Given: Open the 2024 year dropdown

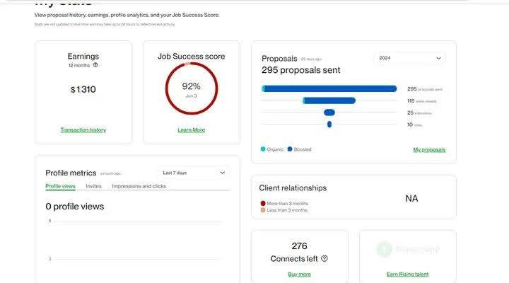Looking at the screenshot, I should click(x=409, y=58).
